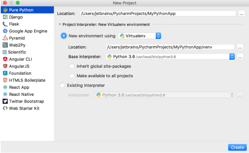This screenshot has width=249, height=153.
Task: Browse for base interpreter with ellipsis button
Action: click(x=240, y=56)
